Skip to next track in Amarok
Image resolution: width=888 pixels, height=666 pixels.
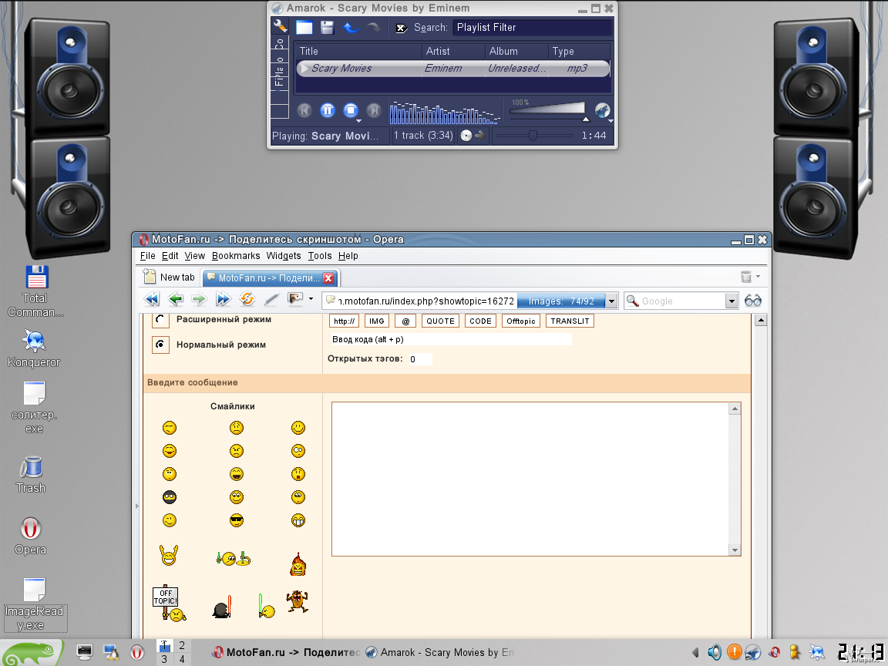[x=374, y=110]
